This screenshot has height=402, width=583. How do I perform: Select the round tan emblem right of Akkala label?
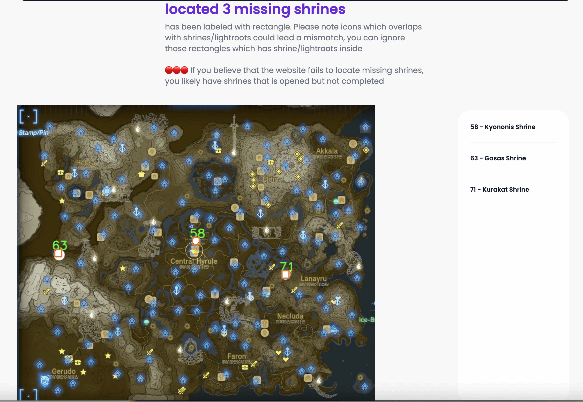pyautogui.click(x=353, y=144)
